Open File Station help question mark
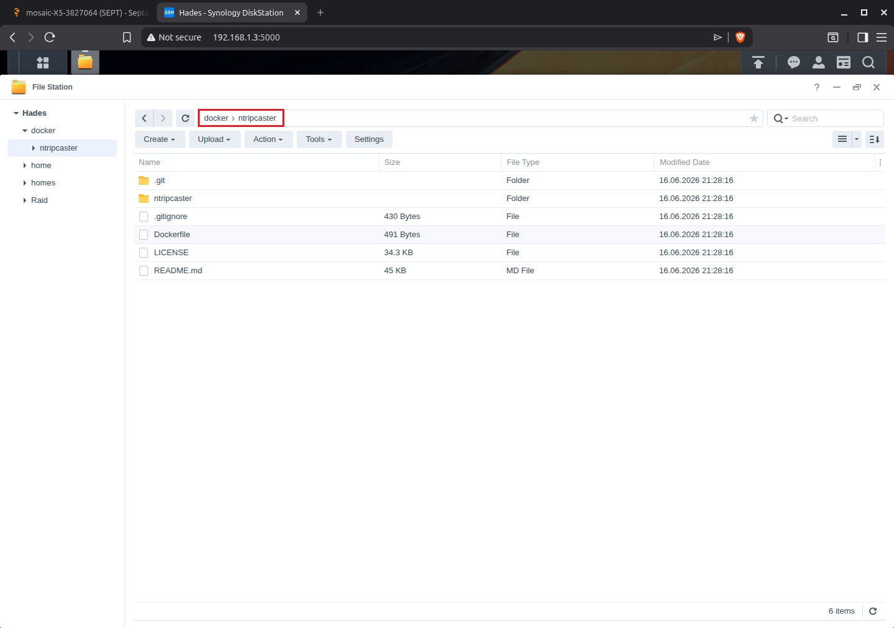Image resolution: width=894 pixels, height=628 pixels. point(817,87)
